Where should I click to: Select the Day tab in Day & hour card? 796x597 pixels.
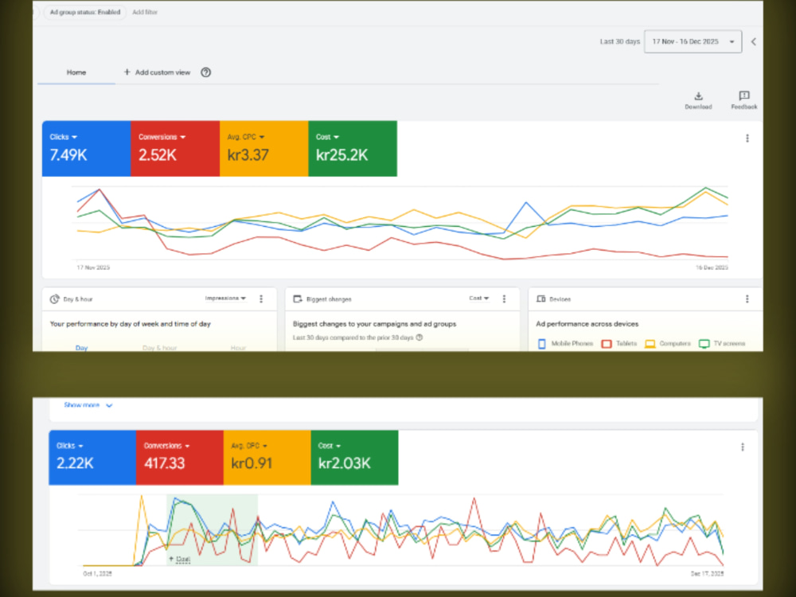(x=81, y=348)
